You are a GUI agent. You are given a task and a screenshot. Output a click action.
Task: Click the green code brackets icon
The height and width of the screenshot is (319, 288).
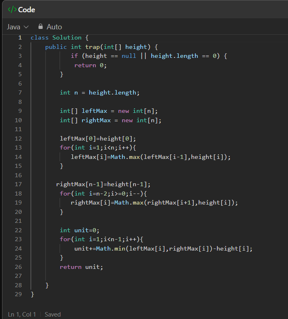point(12,9)
